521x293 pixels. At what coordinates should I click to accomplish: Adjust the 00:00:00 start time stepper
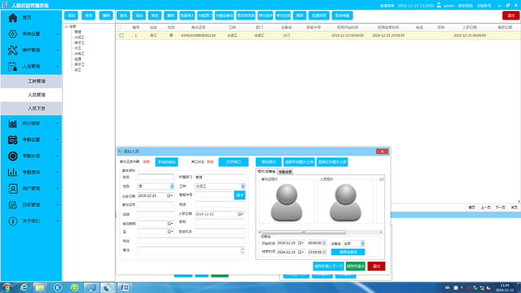point(324,243)
